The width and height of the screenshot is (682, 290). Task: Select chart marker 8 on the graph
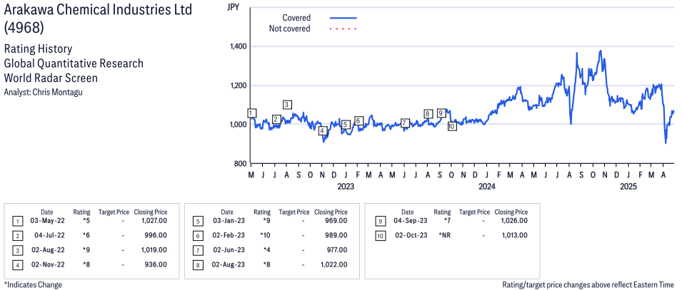click(428, 114)
